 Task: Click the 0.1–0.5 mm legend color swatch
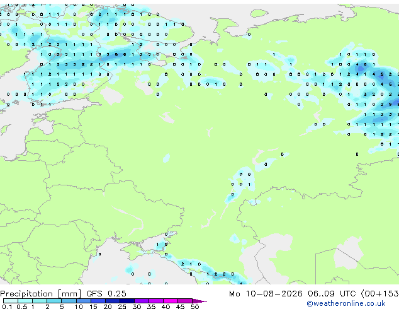click(11, 301)
